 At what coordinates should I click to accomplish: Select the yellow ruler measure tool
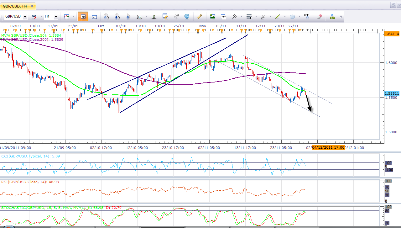pos(199,17)
